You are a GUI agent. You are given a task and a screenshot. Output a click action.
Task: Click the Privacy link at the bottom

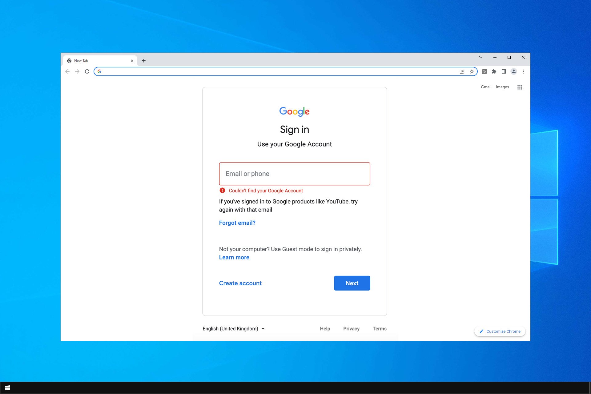[x=351, y=328]
